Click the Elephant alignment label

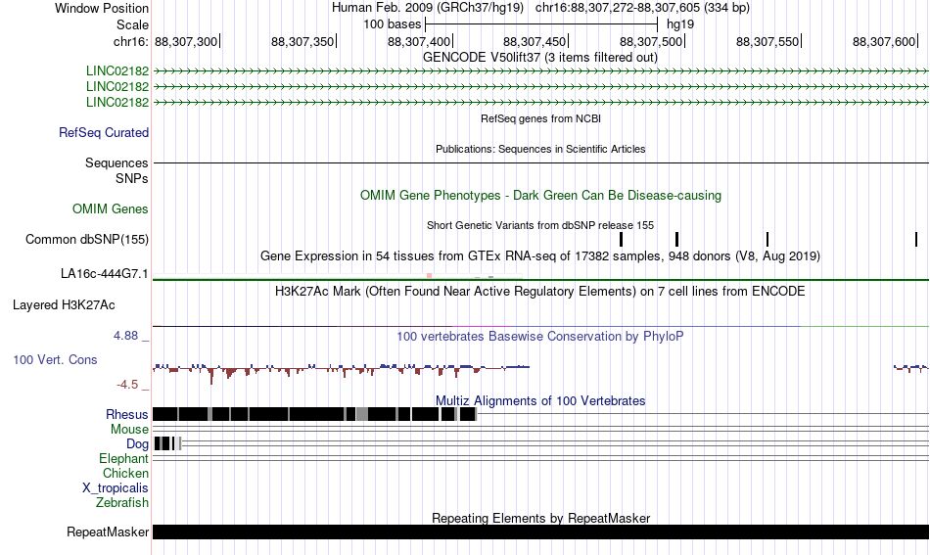(x=124, y=459)
